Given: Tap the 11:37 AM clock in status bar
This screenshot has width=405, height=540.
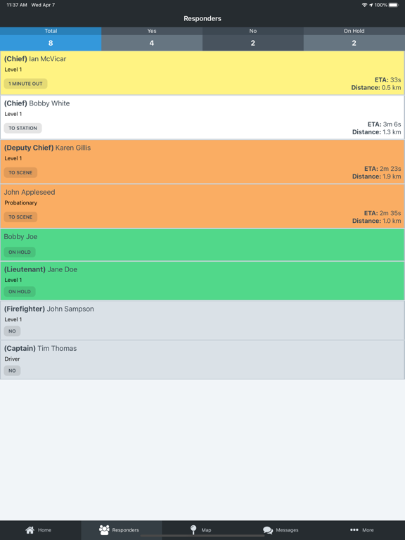Looking at the screenshot, I should [x=17, y=5].
